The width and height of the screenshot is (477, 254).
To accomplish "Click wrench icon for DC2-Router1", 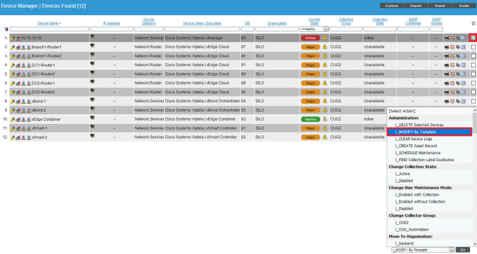I will pyautogui.click(x=13, y=83).
